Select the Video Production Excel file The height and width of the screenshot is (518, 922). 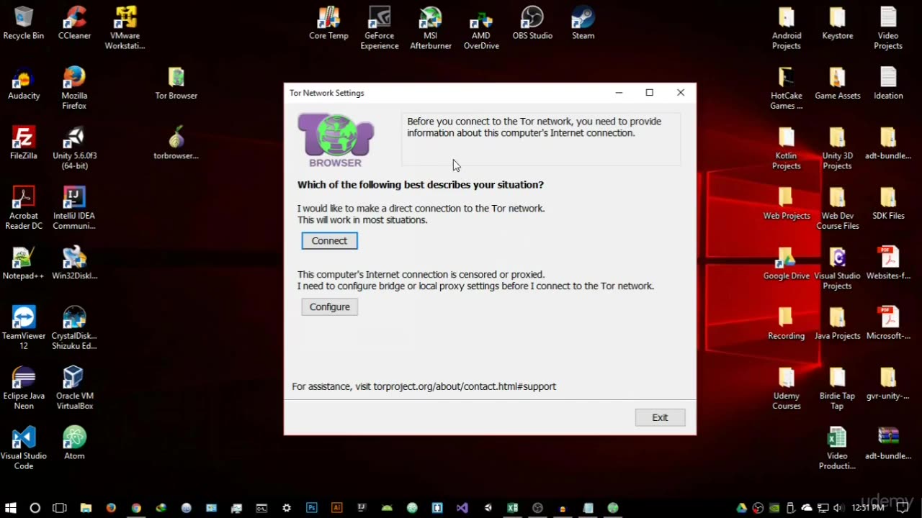837,447
